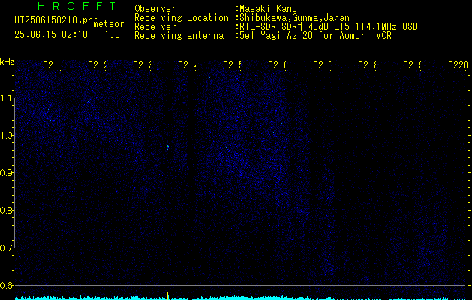Image resolution: width=472 pixels, height=300 pixels.
Task: Click the 'Observer' field label
Action: point(155,9)
